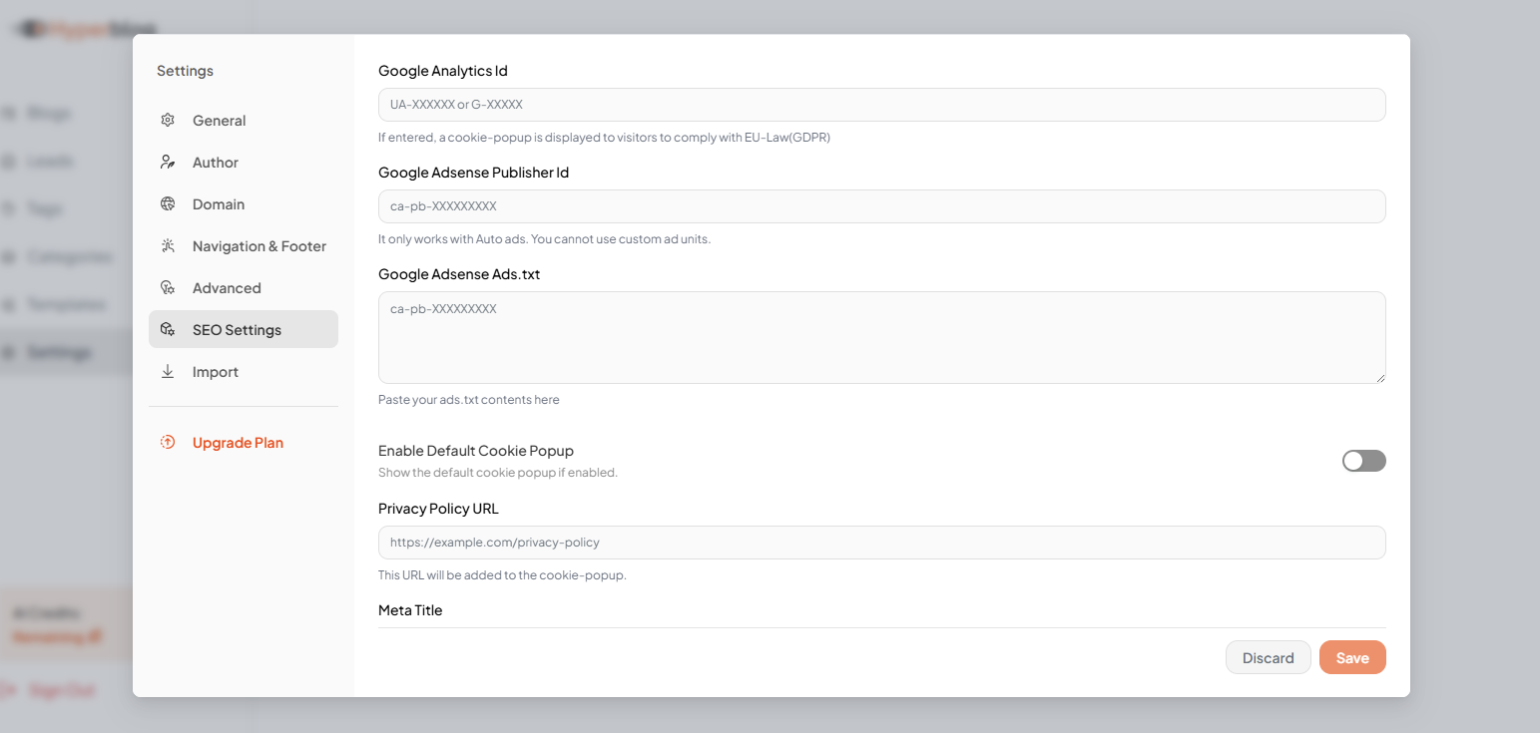Click the Categories icon in the sidebar
This screenshot has width=1540, height=733.
pos(10,256)
